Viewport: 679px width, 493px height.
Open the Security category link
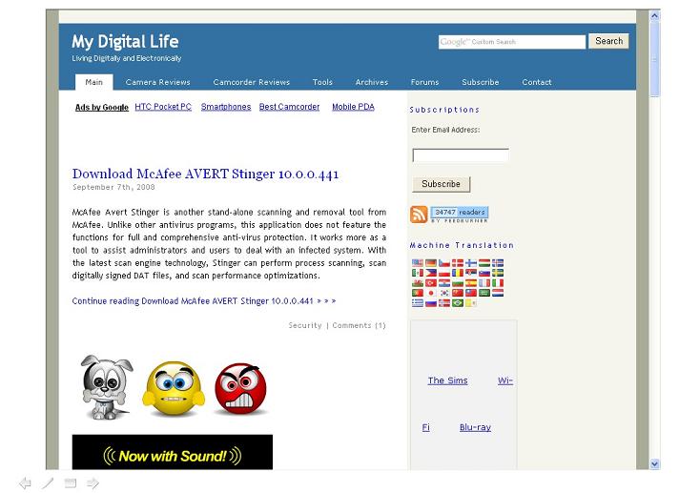(305, 325)
